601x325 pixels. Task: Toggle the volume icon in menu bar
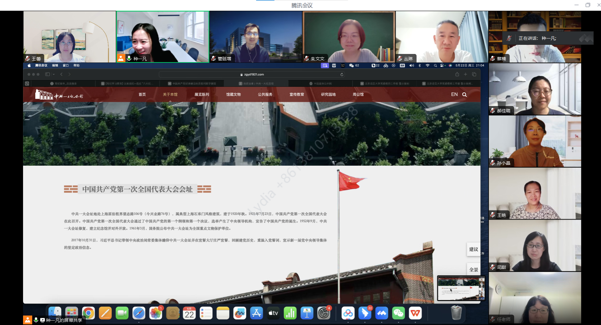[x=411, y=66]
